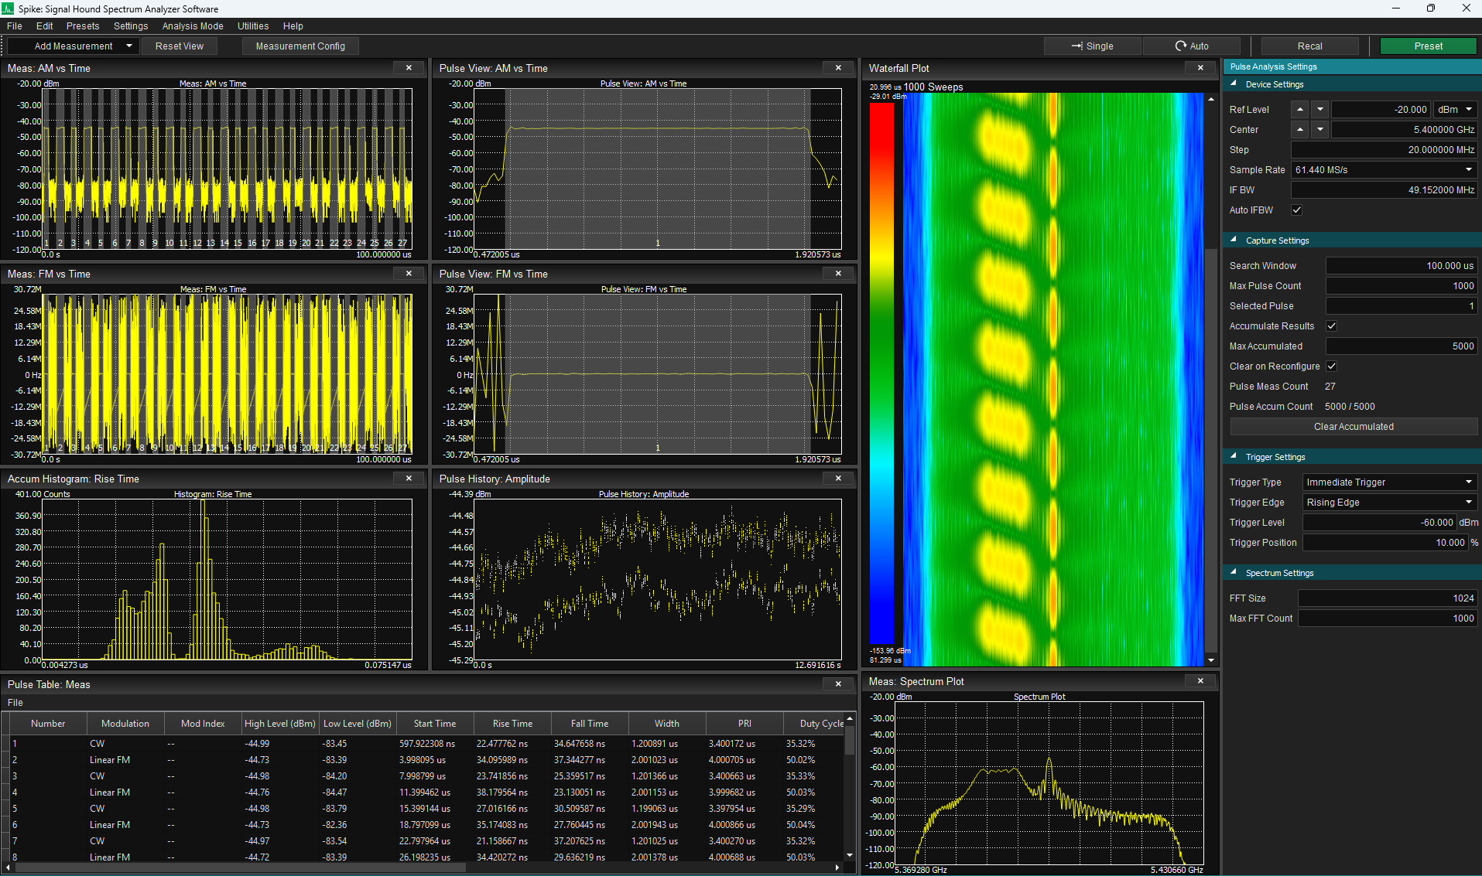Click Single sweep trigger button
This screenshot has width=1482, height=876.
point(1092,46)
